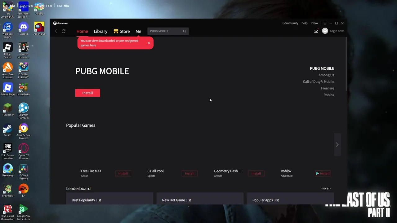397x223 pixels.
Task: Dismiss the red tooltip with X
Action: (x=149, y=43)
